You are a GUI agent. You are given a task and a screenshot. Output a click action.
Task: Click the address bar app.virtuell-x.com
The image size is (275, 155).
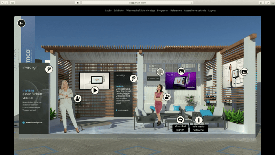click(x=137, y=3)
